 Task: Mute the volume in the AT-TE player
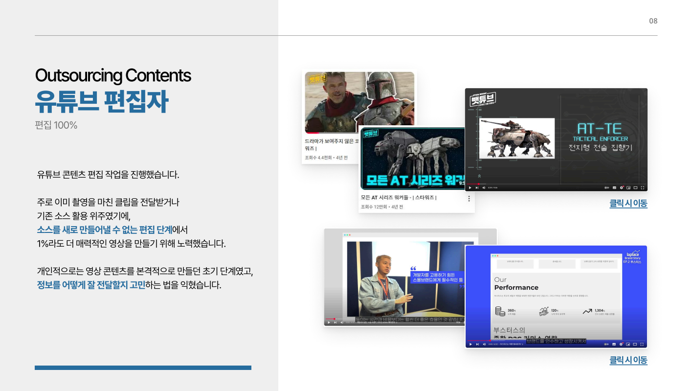pyautogui.click(x=484, y=187)
